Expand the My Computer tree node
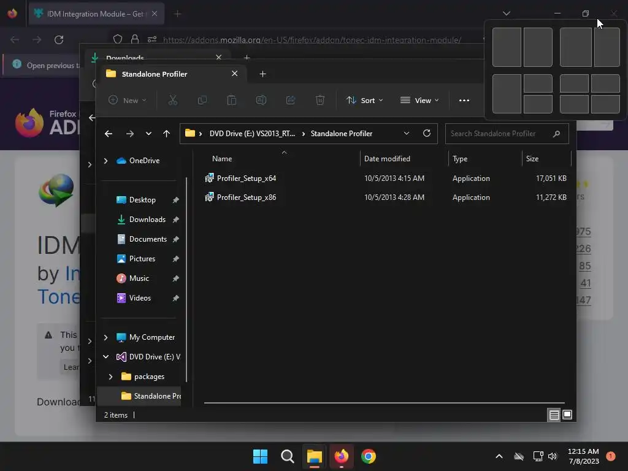 tap(105, 337)
